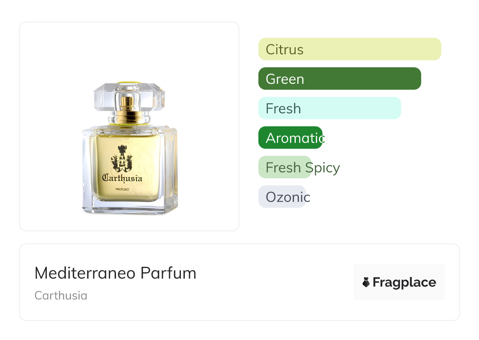Select the Citrus accord bar
479x340 pixels.
click(x=349, y=49)
